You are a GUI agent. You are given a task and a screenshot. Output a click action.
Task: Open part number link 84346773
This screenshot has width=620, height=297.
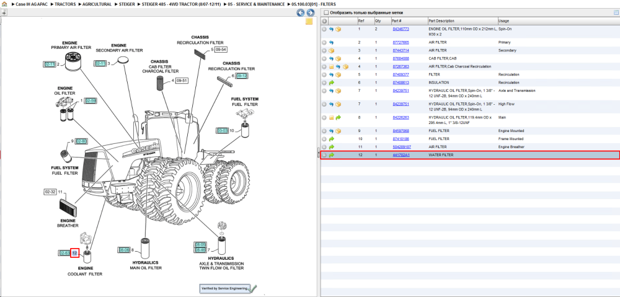point(401,29)
